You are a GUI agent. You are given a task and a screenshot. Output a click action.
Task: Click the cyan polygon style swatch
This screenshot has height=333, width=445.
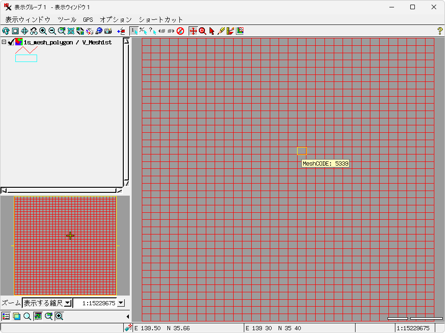(26, 58)
